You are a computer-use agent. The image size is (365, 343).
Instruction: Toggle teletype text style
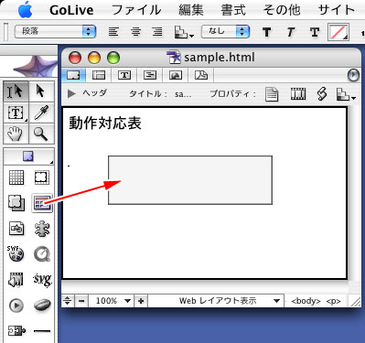point(315,32)
